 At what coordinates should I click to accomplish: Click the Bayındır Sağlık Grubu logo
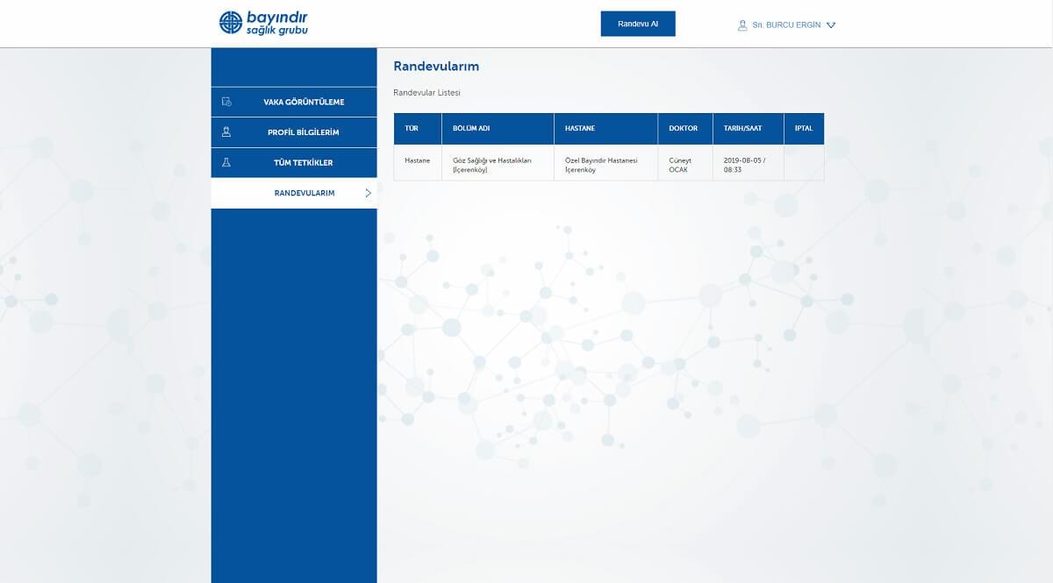click(263, 23)
